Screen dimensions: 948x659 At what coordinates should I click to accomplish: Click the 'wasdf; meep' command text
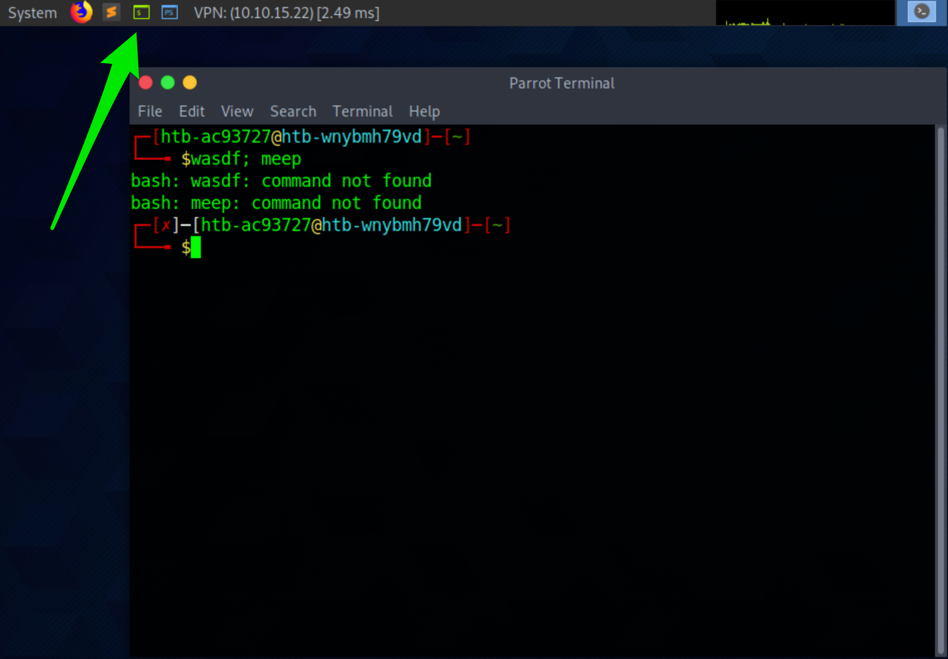(x=246, y=159)
